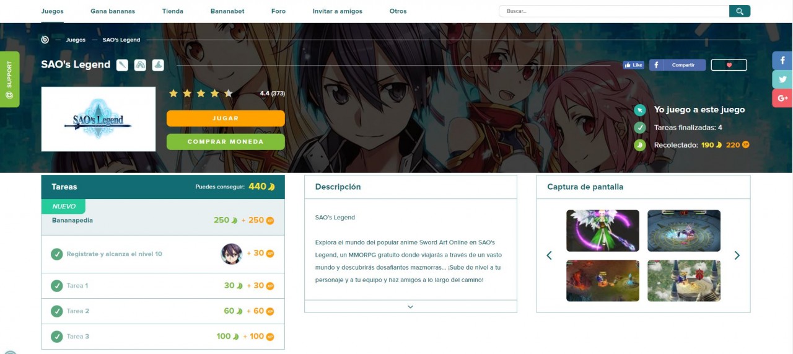
Task: Open the Foro menu
Action: 278,11
